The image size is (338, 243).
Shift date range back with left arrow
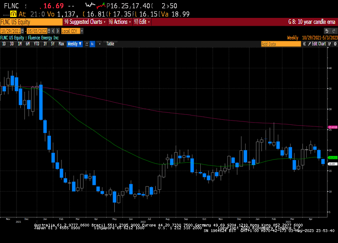coord(53,31)
